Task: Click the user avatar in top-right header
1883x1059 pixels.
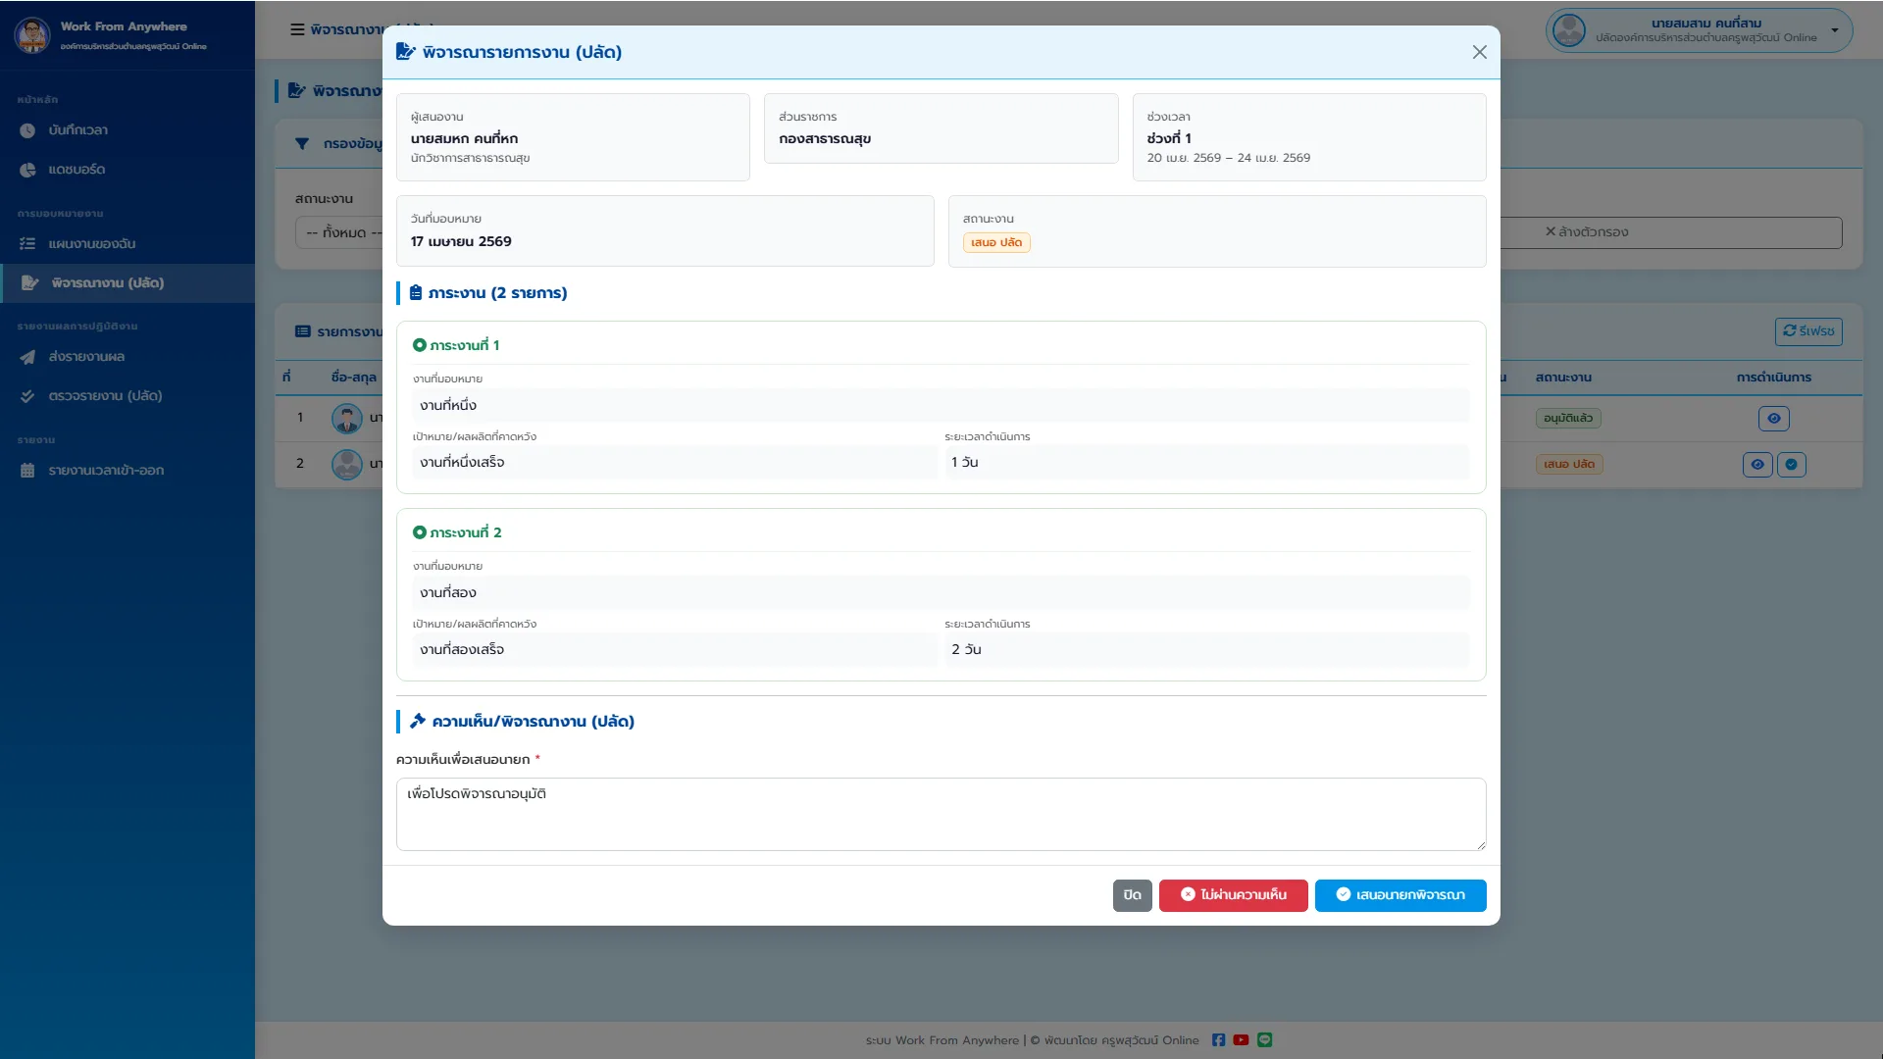Action: [1569, 30]
